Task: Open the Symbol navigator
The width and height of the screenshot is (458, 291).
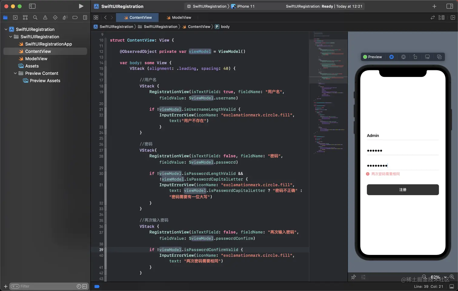Action: pos(25,18)
